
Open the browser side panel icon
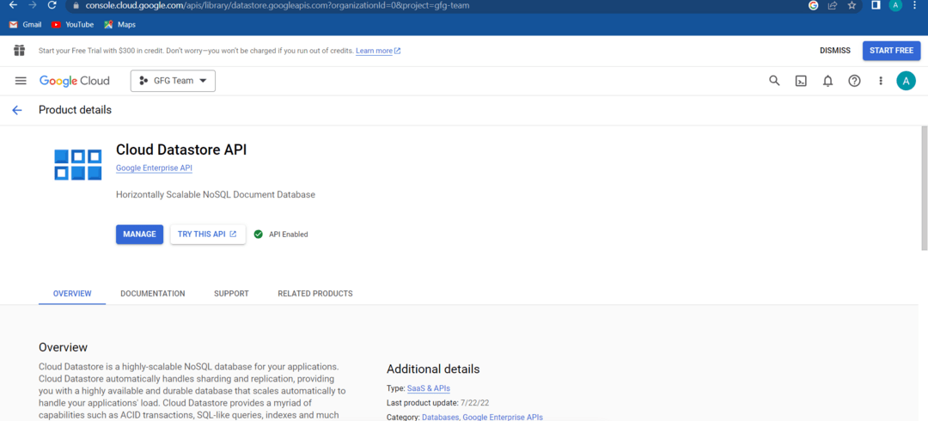point(876,5)
